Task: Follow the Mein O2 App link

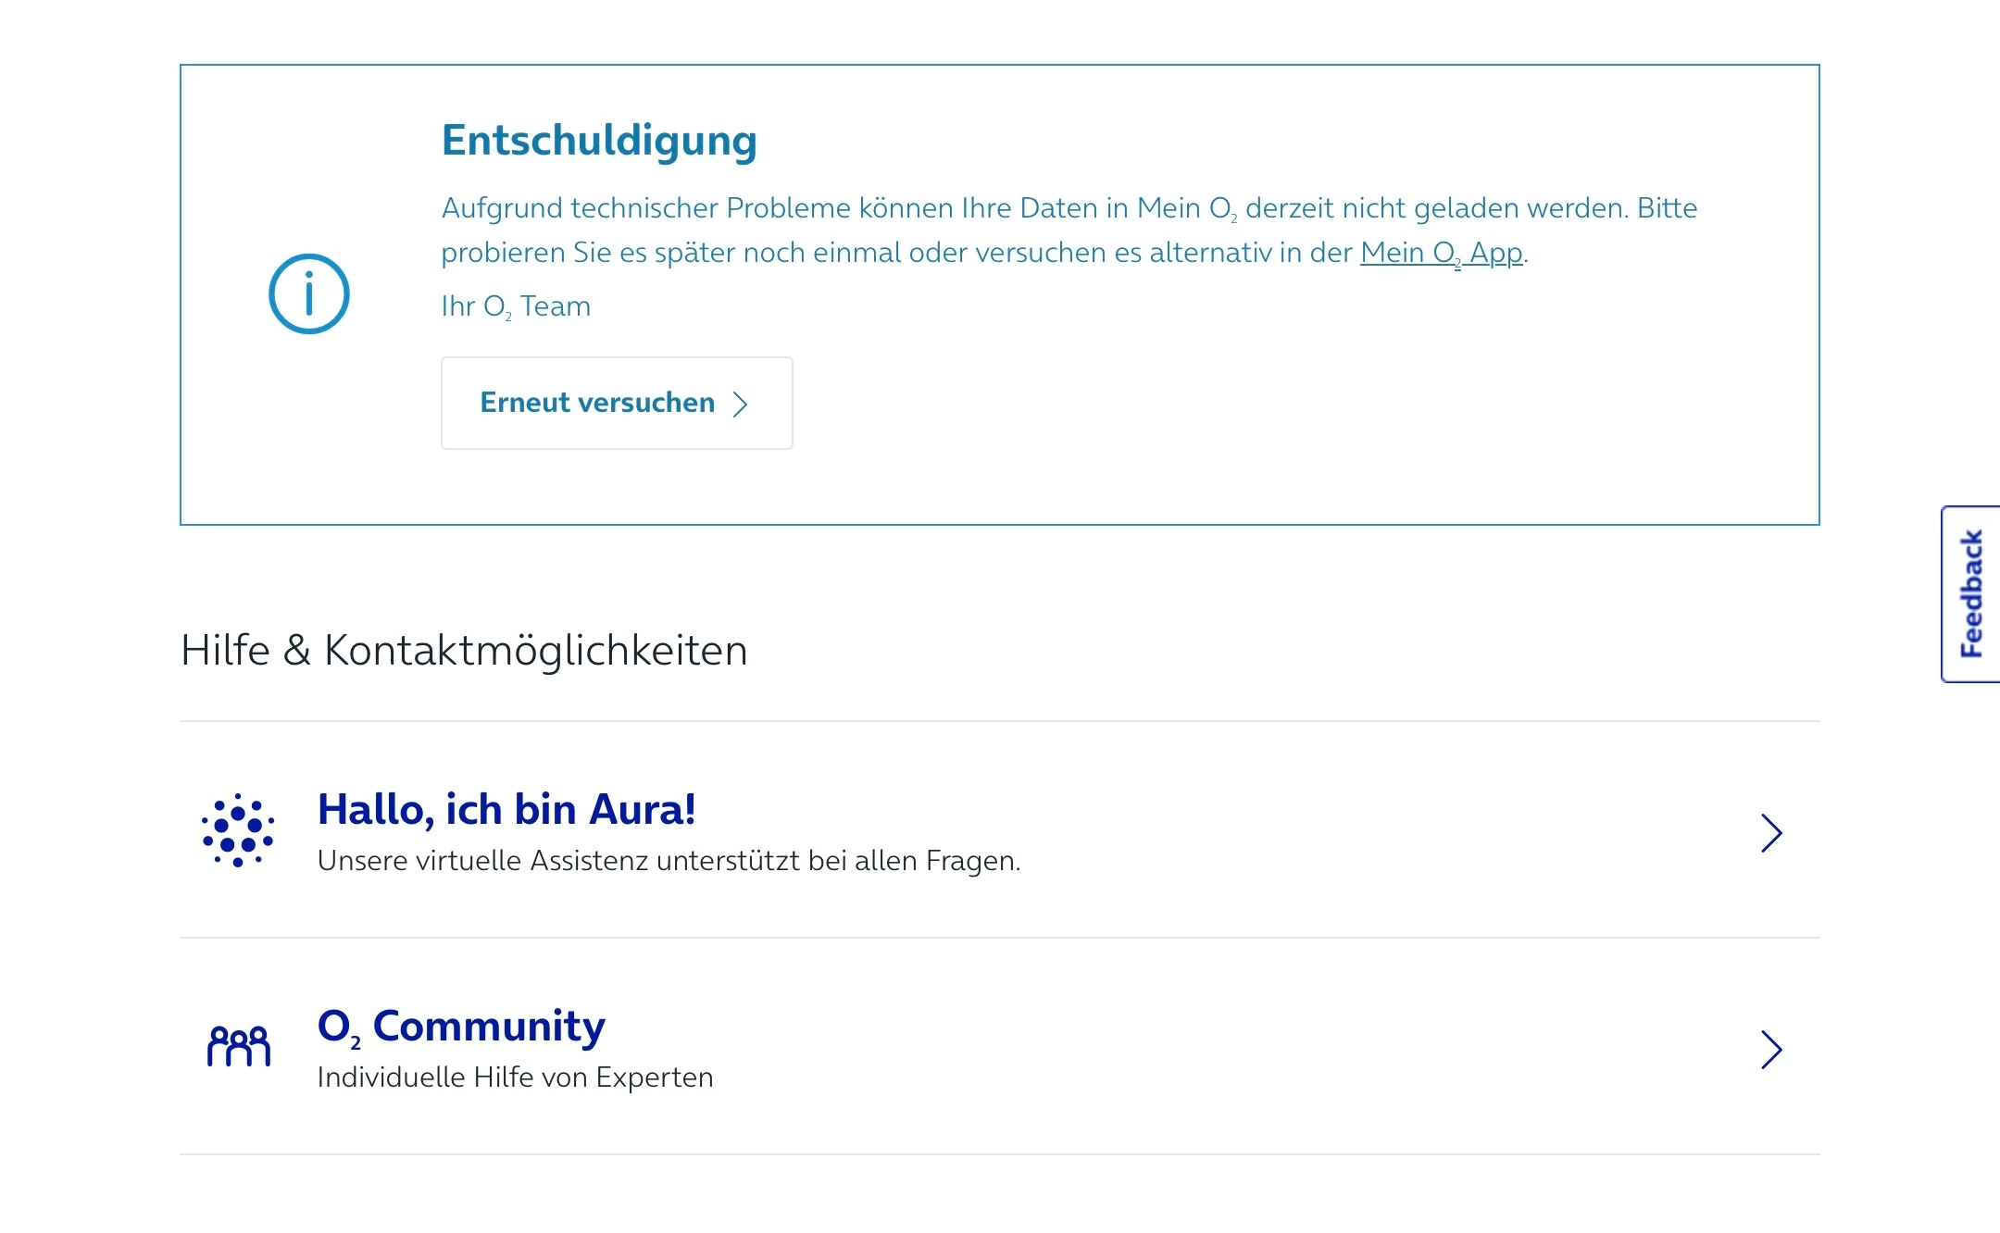Action: 1441,253
